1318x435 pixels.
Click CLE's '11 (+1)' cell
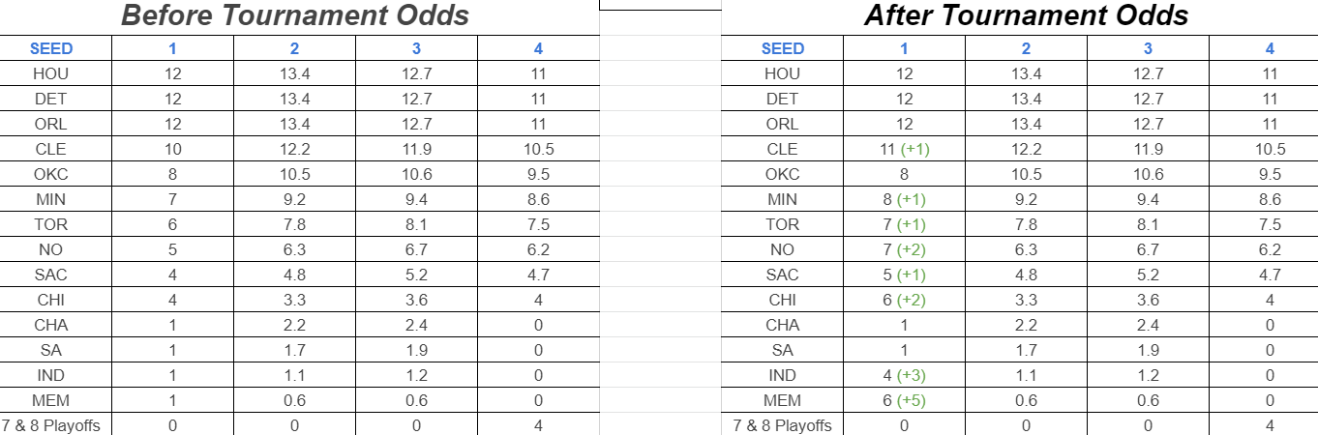point(904,149)
